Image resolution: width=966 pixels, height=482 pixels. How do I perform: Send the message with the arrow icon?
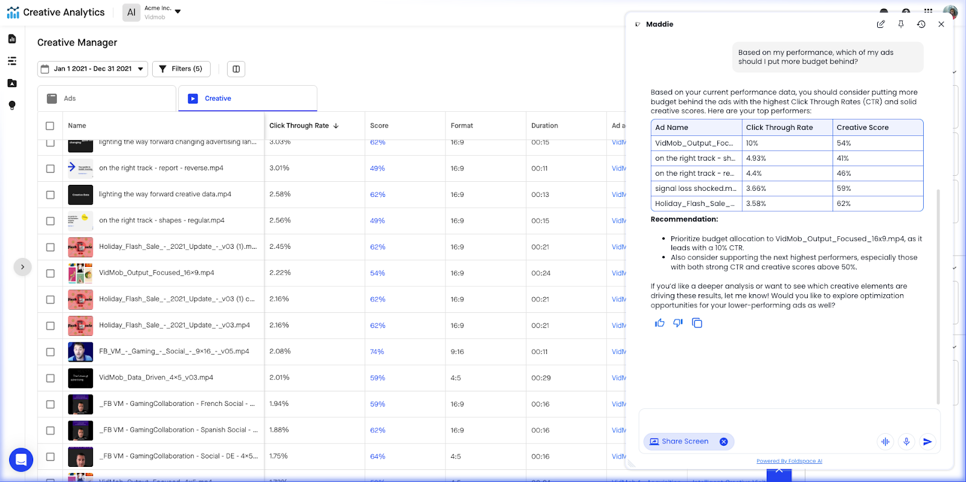tap(927, 442)
